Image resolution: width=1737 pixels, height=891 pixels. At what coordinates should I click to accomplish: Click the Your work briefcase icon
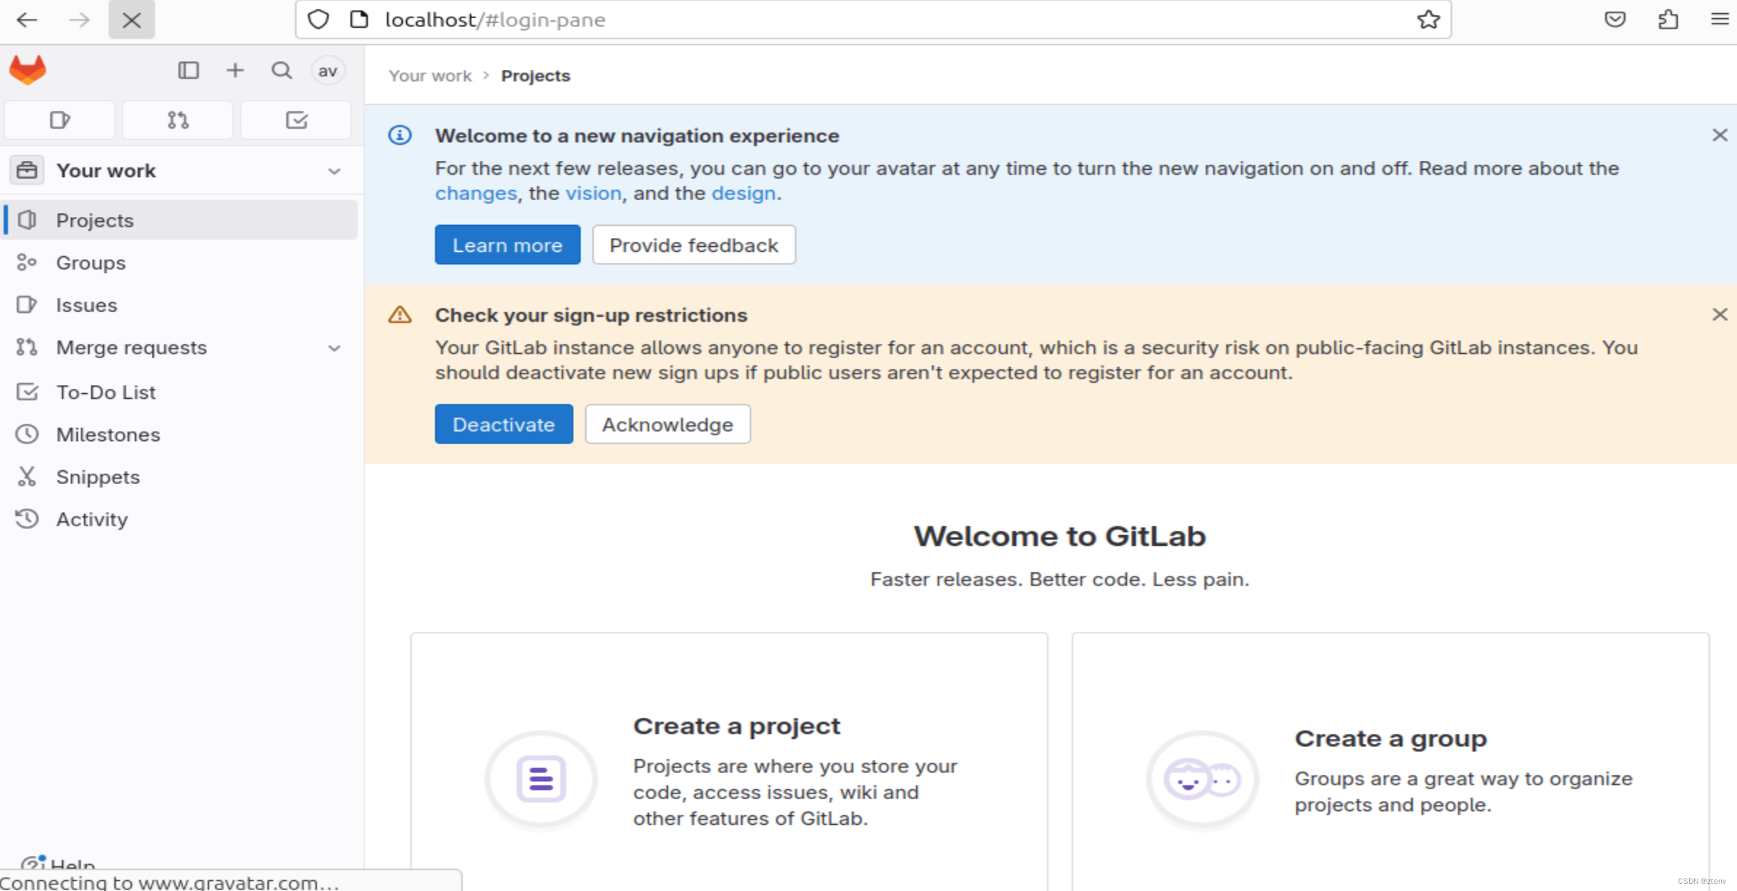click(x=27, y=170)
